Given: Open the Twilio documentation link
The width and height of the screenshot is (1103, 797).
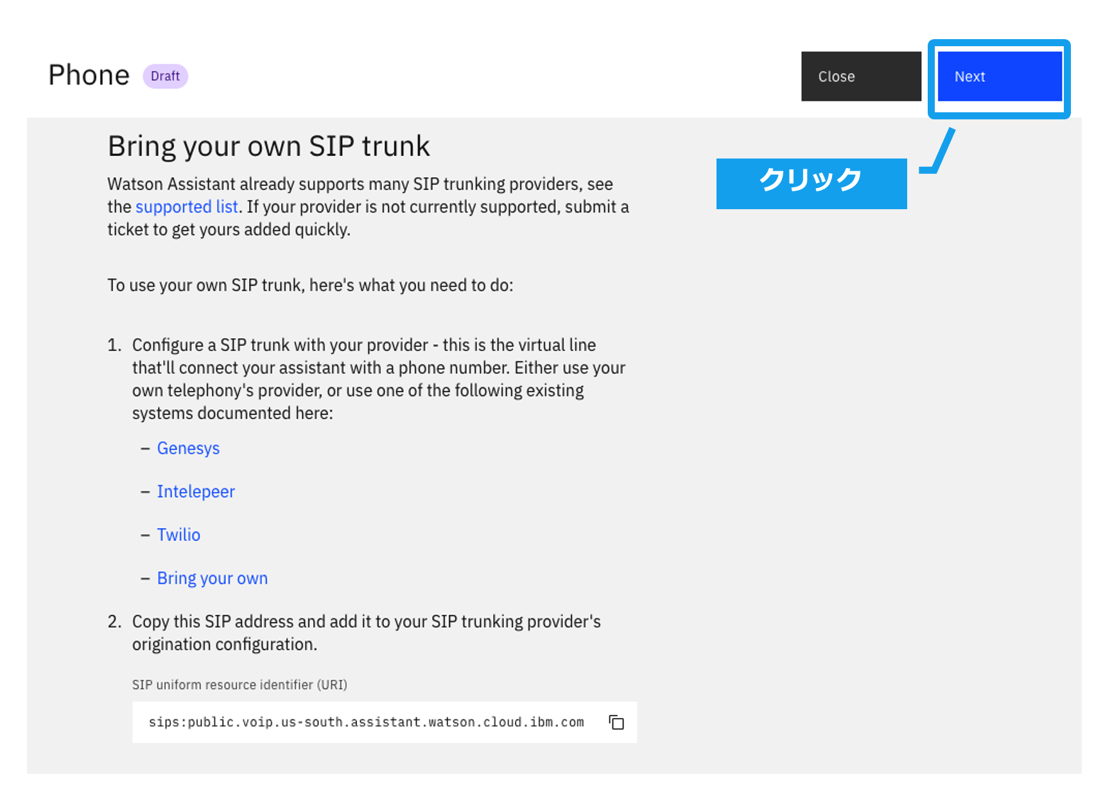Looking at the screenshot, I should pyautogui.click(x=178, y=535).
